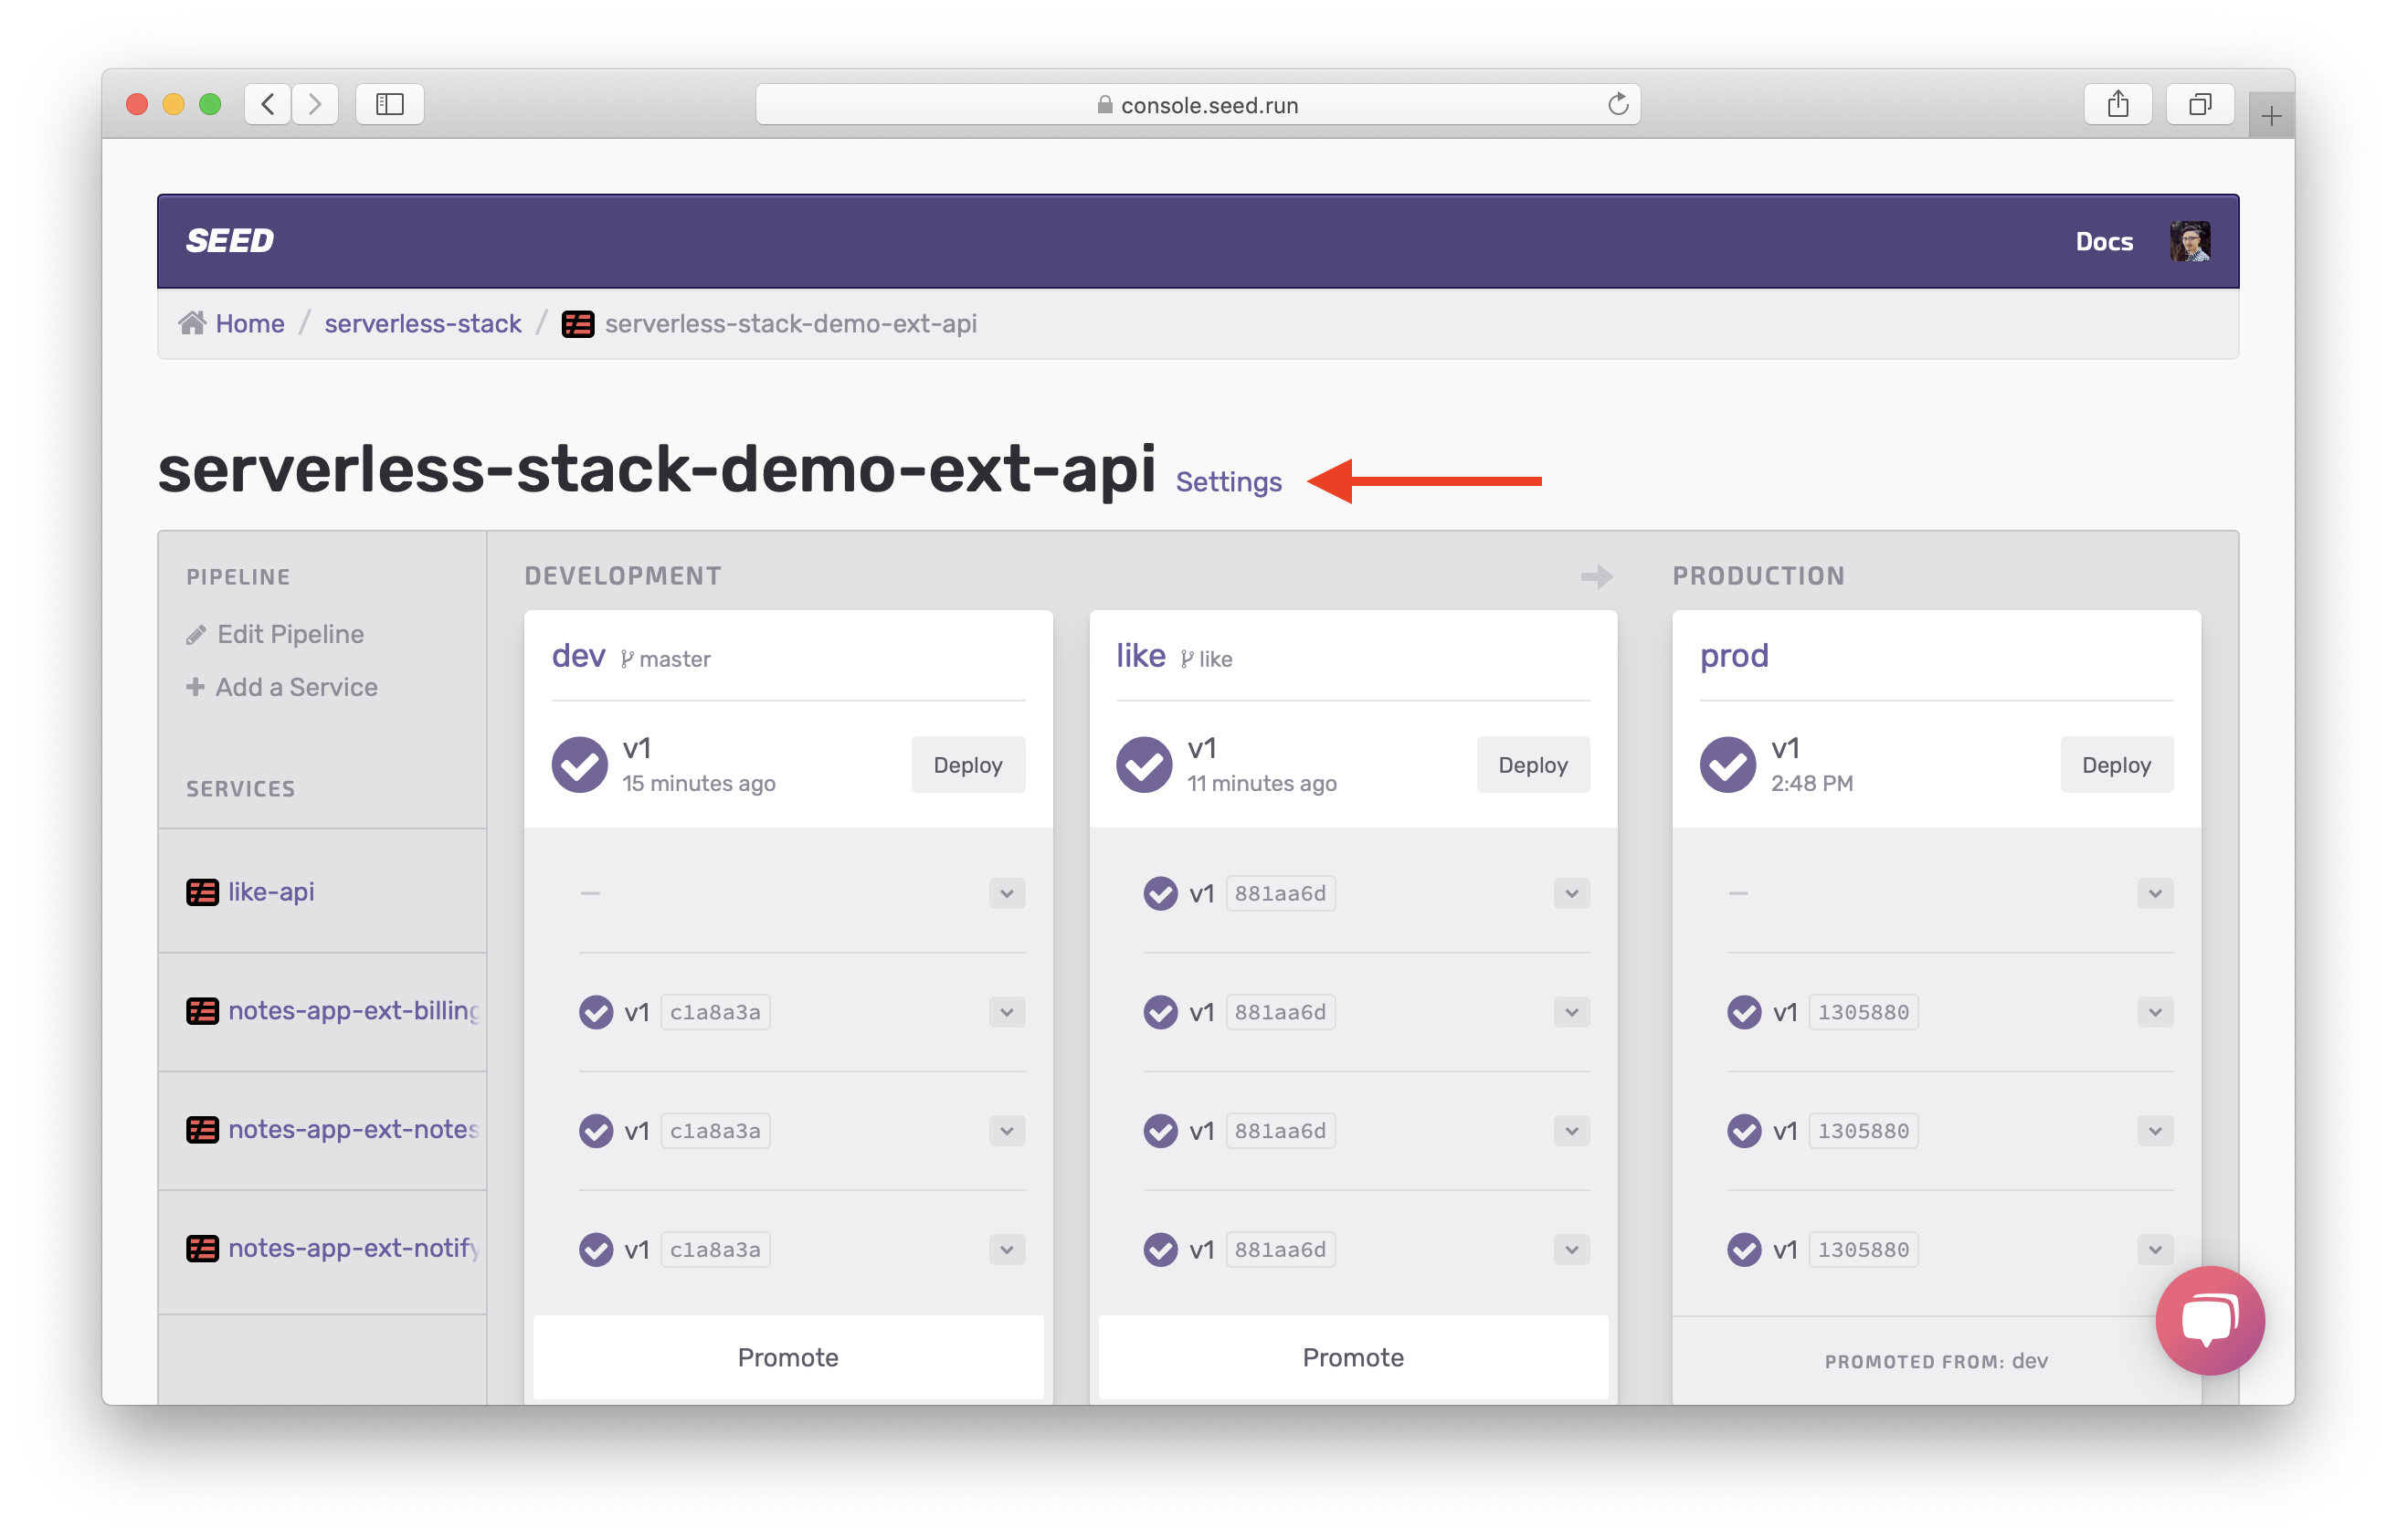Open Docs in the header
2397x1540 pixels.
[x=2103, y=241]
